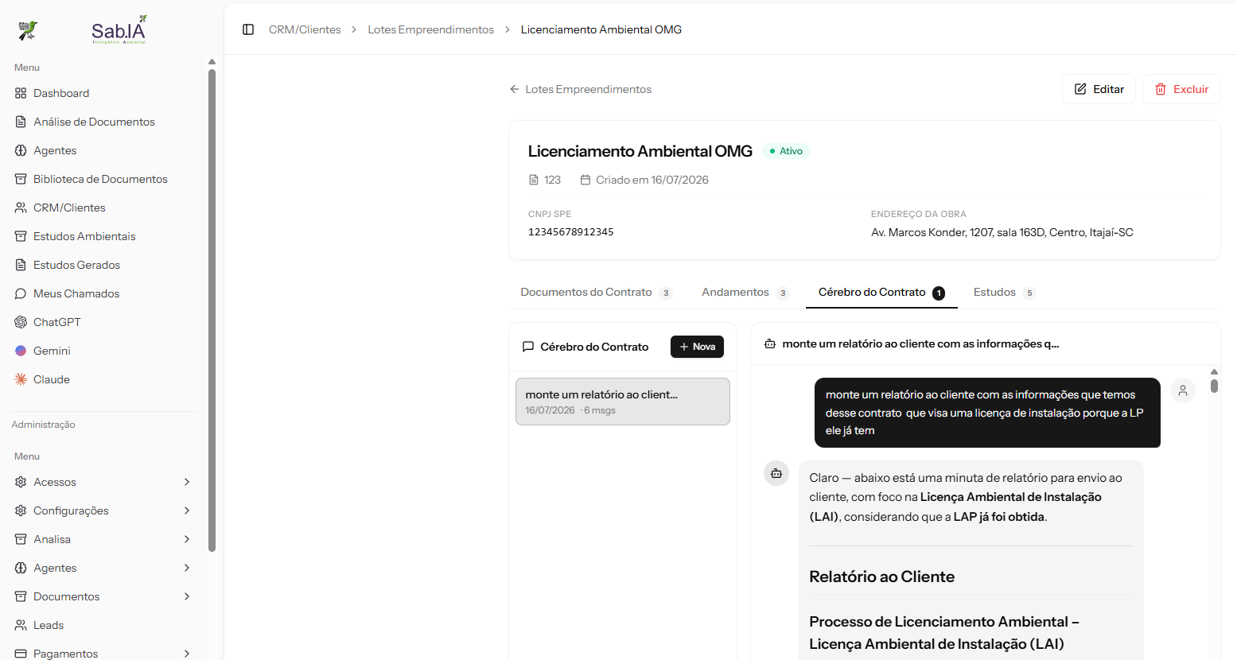
Task: Expand the Configurações submenu
Action: [x=103, y=511]
